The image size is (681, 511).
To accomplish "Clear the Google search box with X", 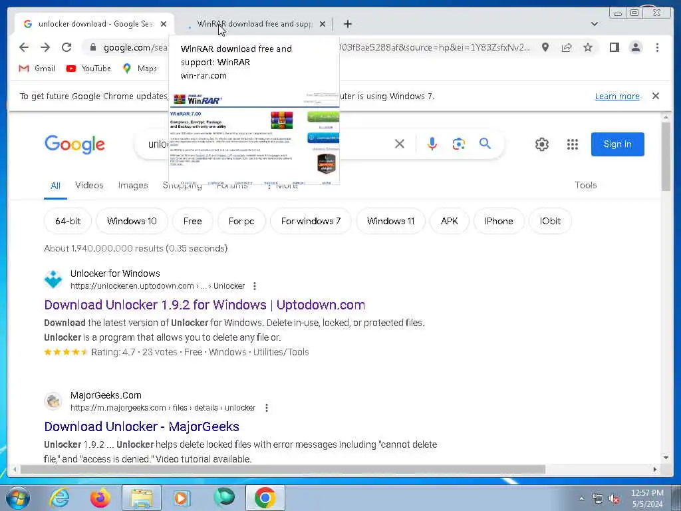I will [400, 144].
